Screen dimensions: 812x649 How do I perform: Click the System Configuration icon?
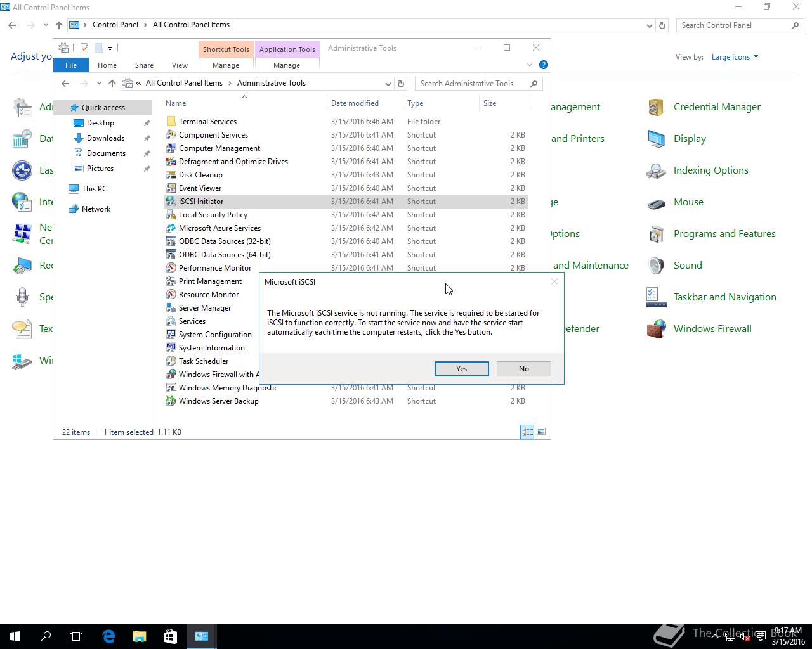tap(171, 335)
